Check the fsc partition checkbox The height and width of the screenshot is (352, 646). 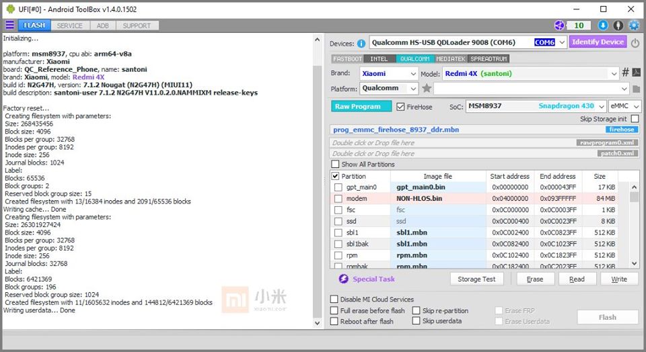click(x=338, y=210)
